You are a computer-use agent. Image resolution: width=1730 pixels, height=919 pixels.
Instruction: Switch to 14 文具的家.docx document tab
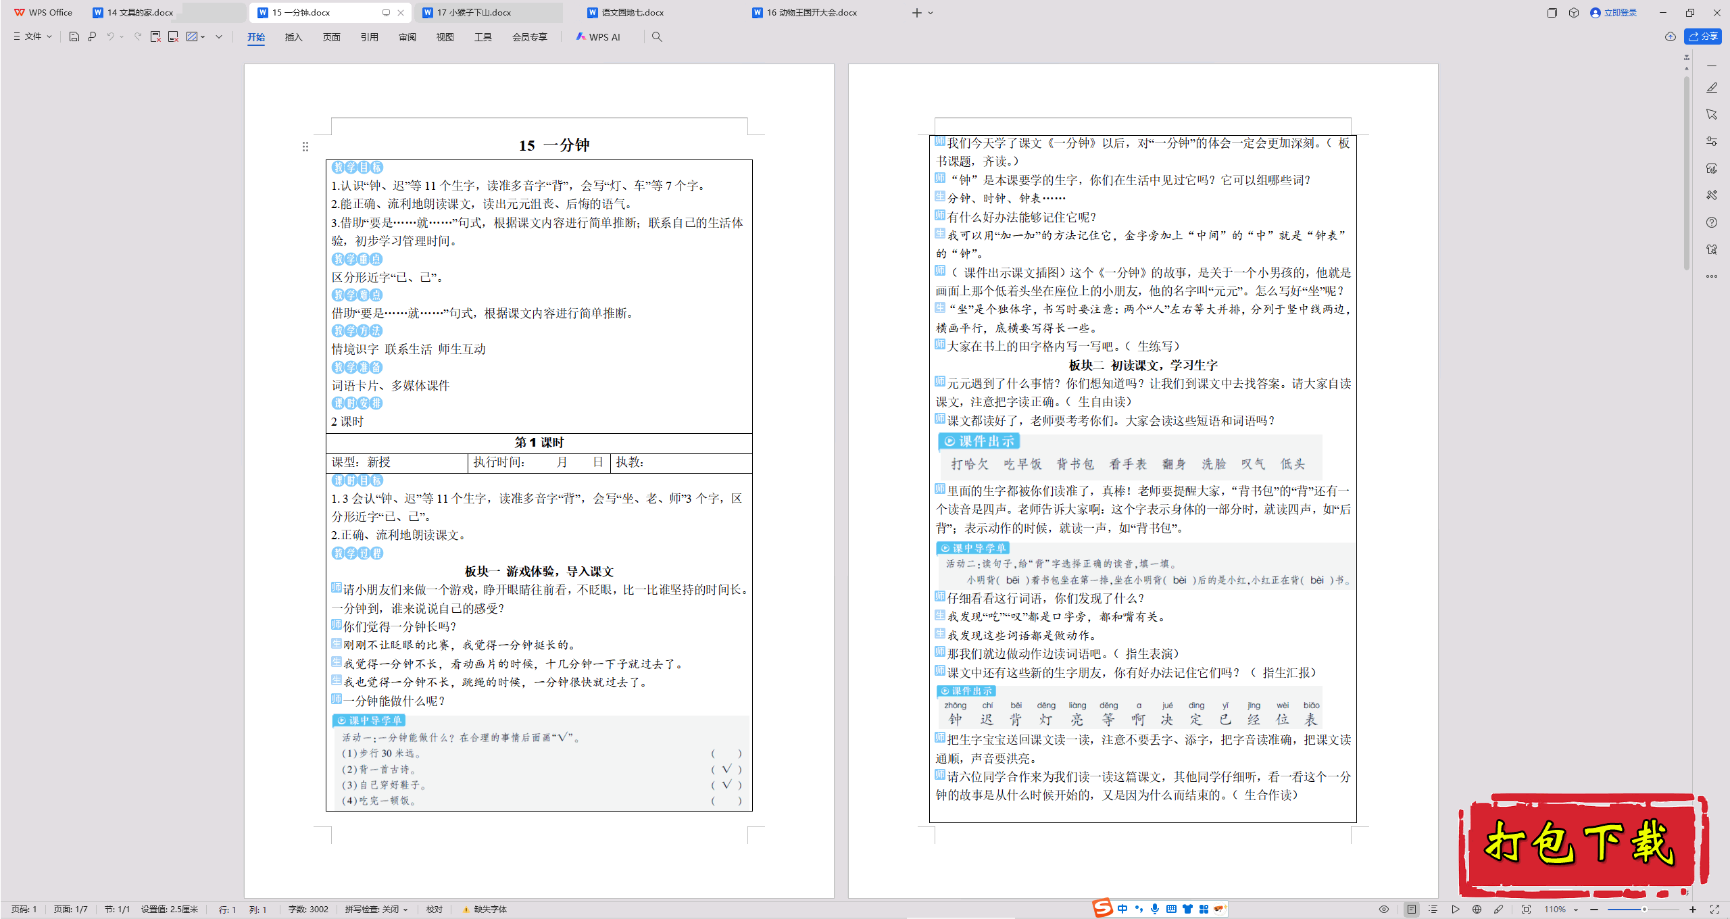[133, 12]
